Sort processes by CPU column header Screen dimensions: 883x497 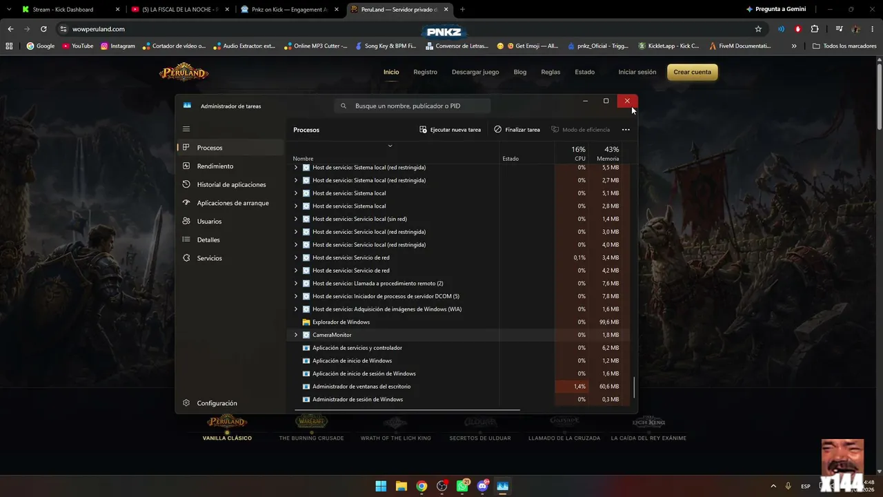[571, 153]
